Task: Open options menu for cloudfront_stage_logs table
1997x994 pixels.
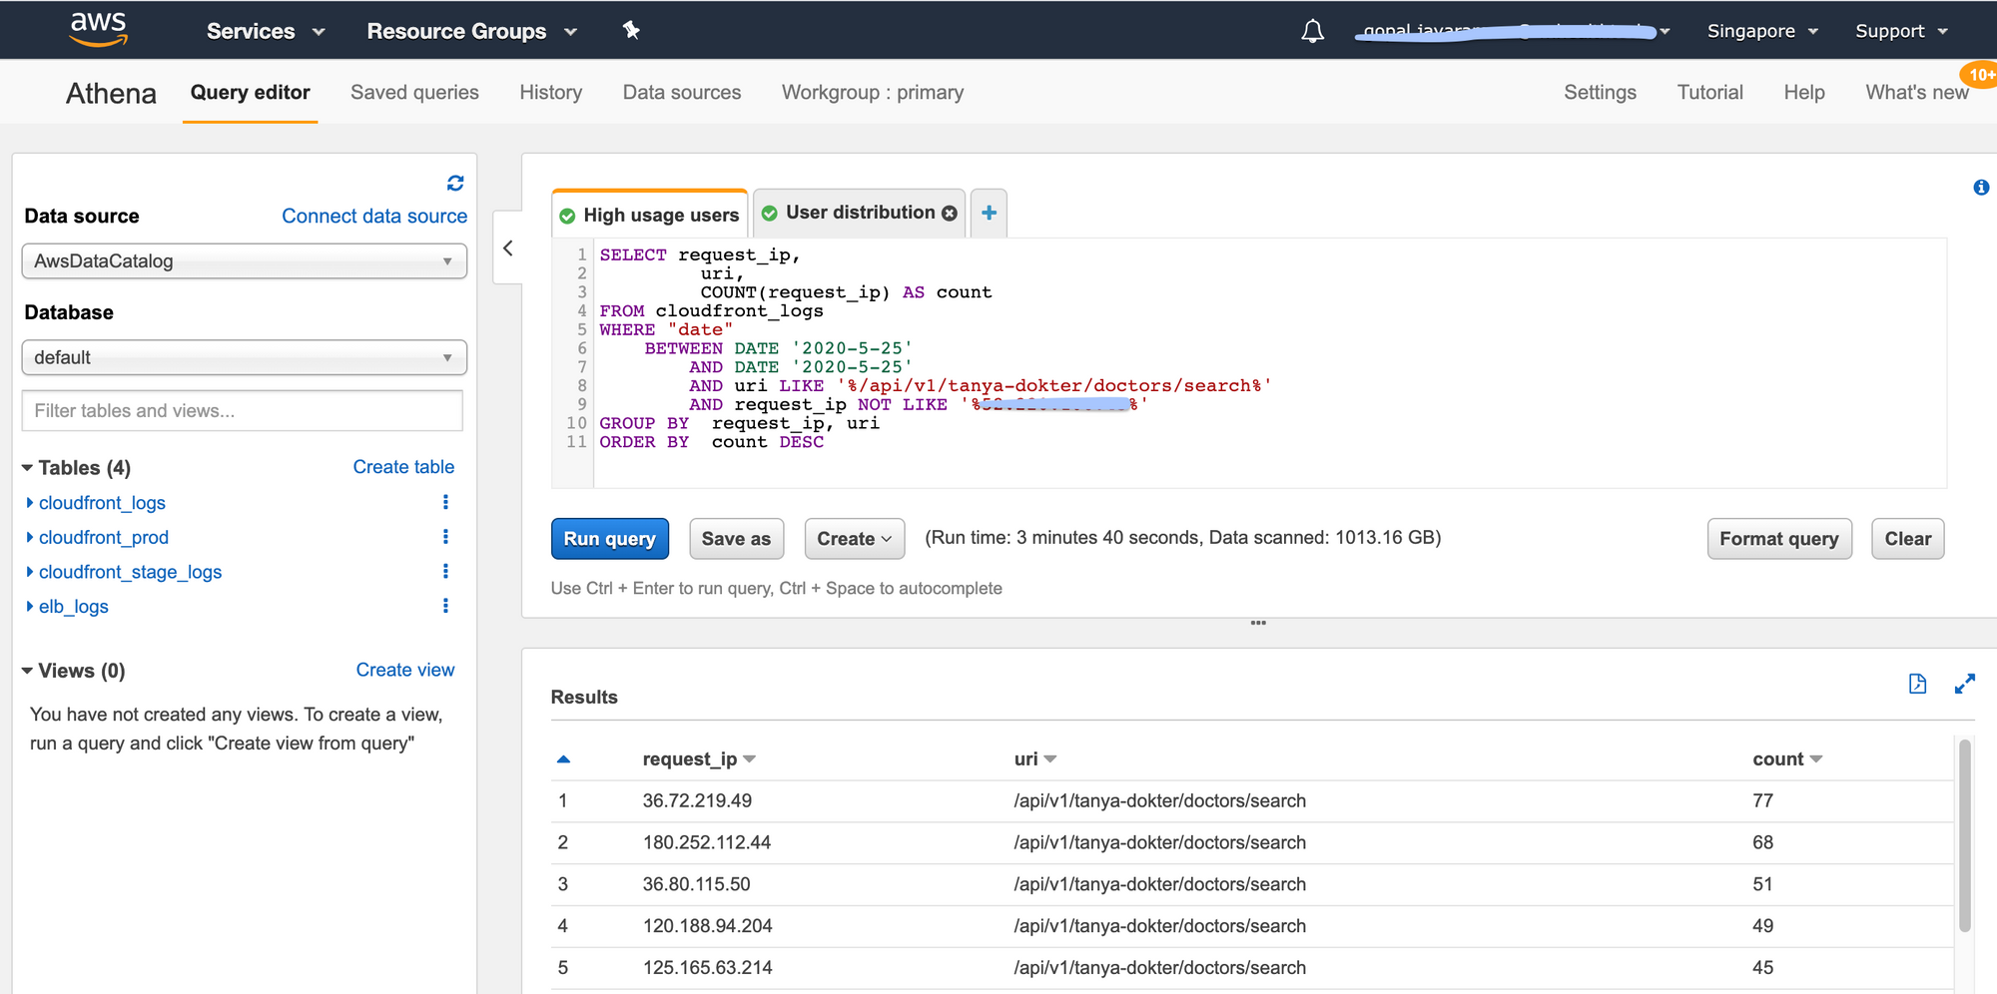Action: tap(445, 571)
